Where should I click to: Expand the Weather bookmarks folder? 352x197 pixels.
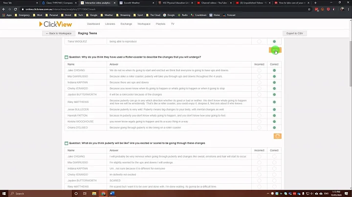tap(107, 15)
